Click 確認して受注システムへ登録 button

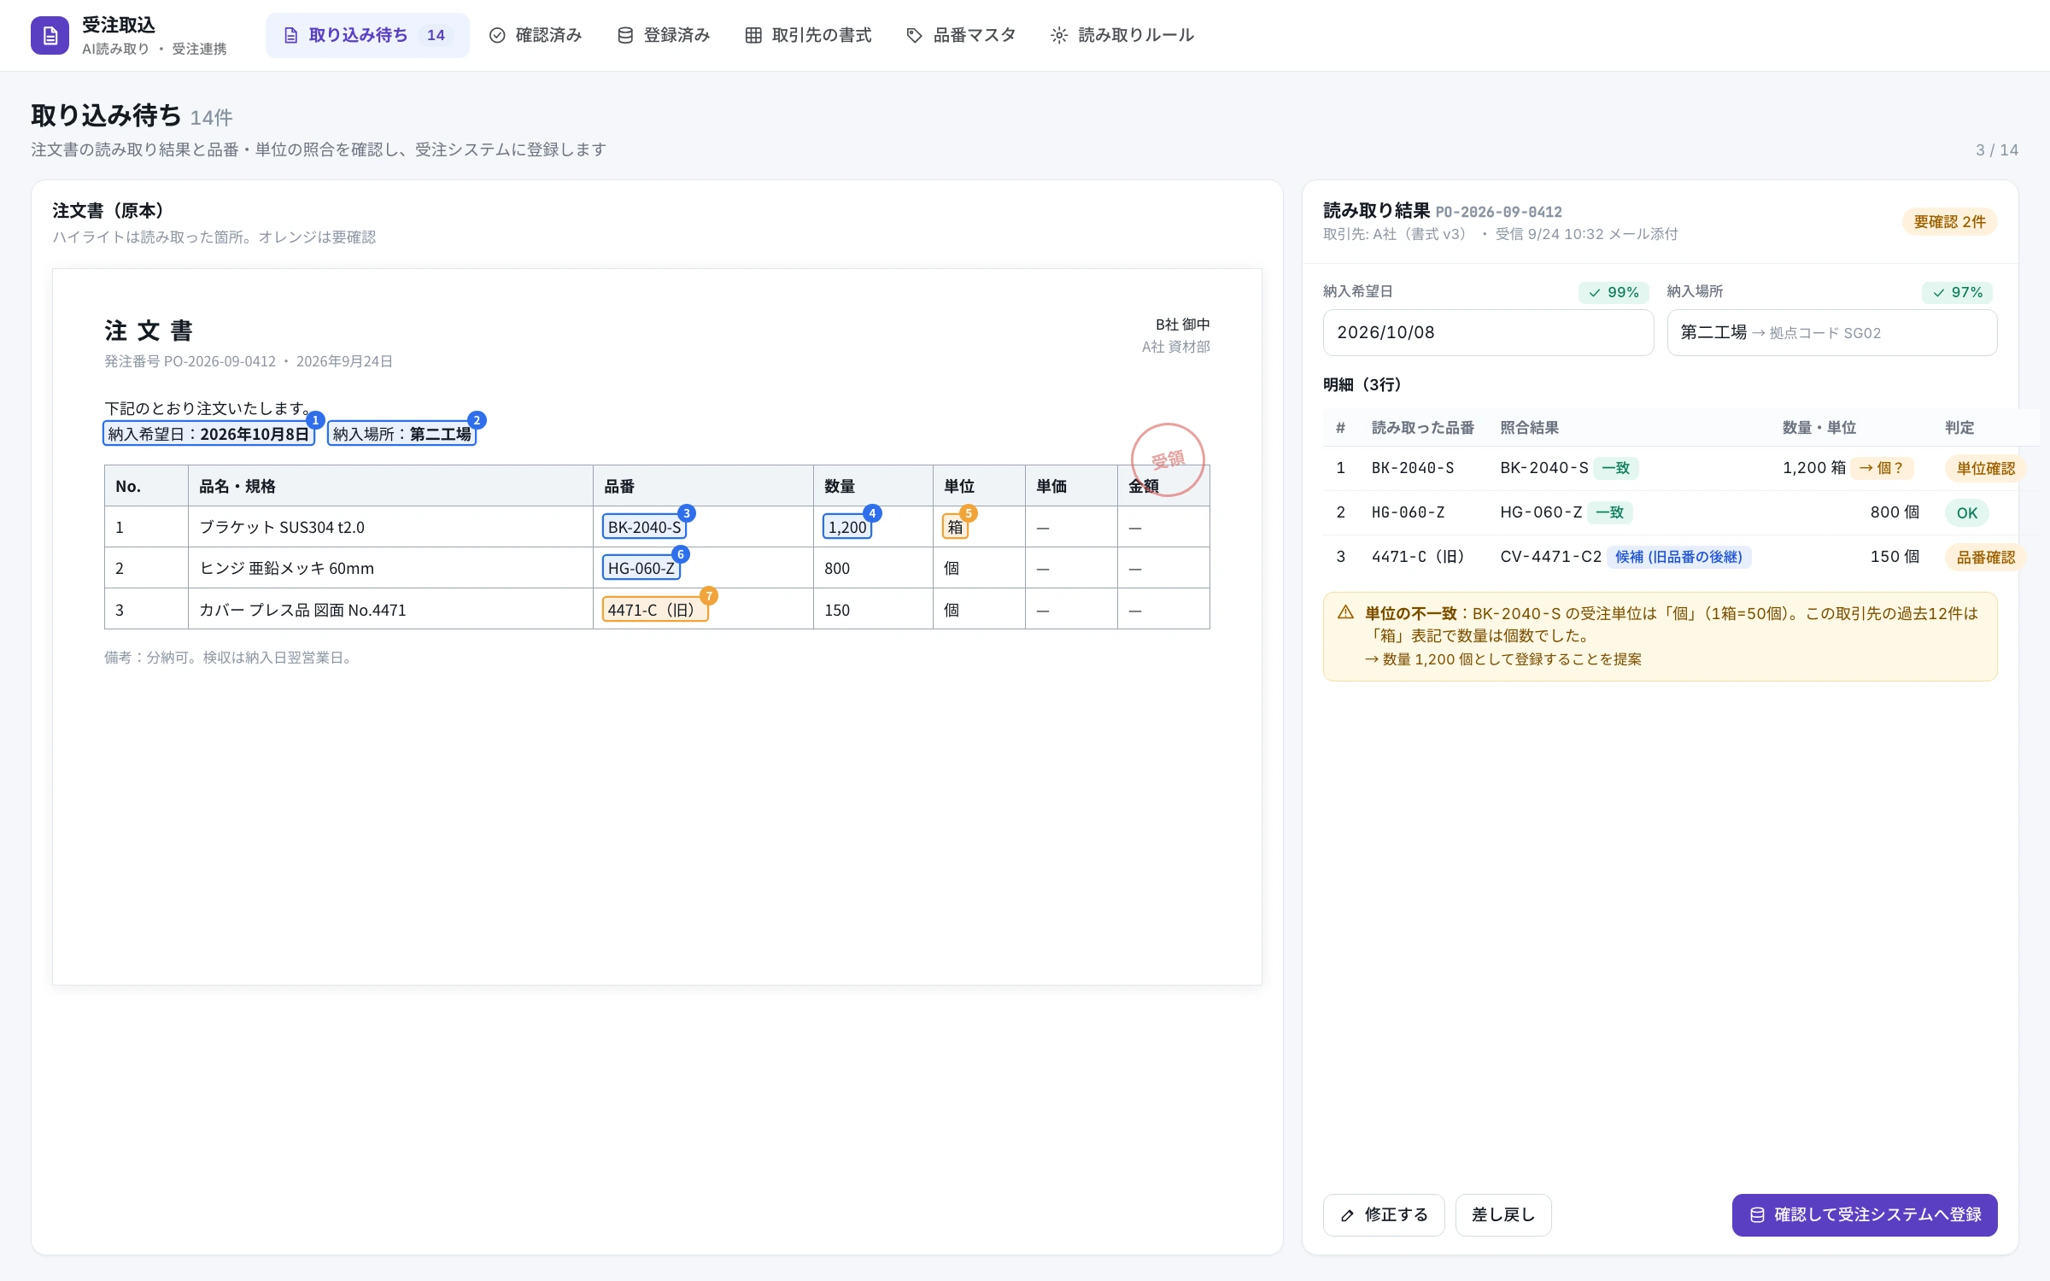pyautogui.click(x=1865, y=1214)
